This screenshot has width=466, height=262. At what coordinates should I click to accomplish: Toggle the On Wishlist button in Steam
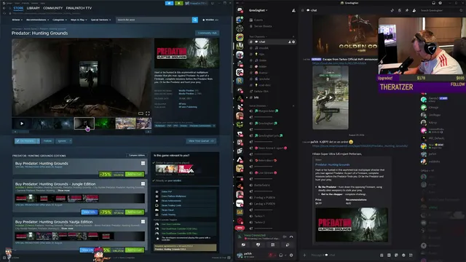[25, 140]
